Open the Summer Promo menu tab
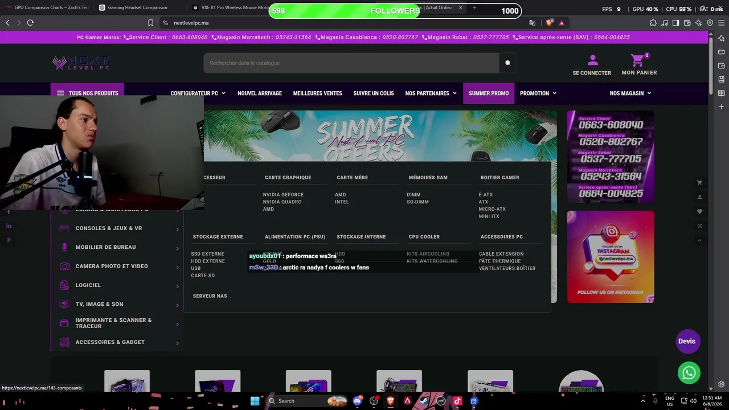Image resolution: width=729 pixels, height=410 pixels. click(x=489, y=93)
